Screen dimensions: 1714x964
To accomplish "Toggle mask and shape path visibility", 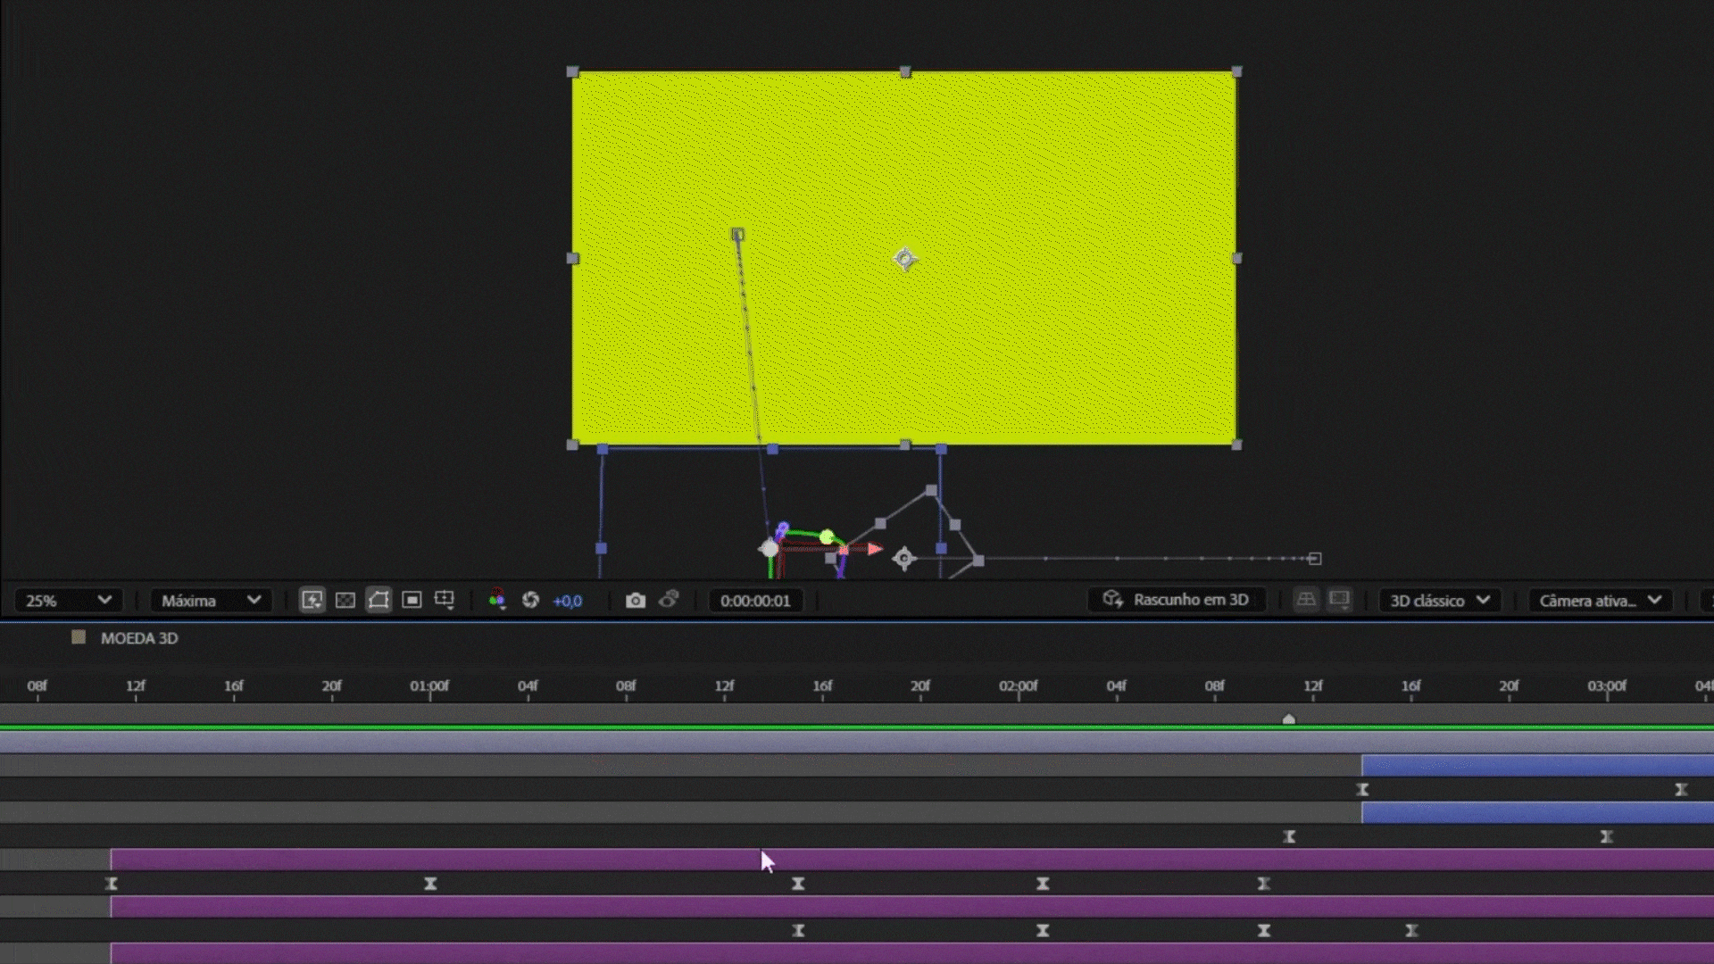I will point(379,600).
